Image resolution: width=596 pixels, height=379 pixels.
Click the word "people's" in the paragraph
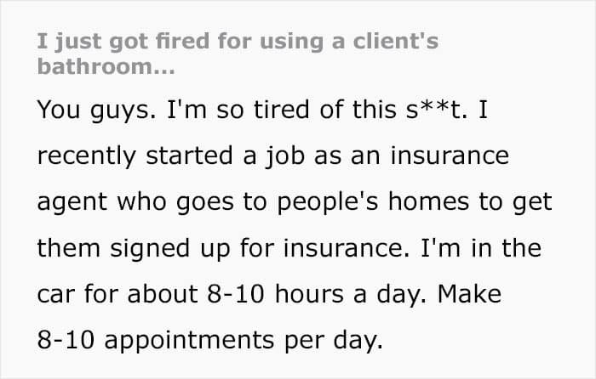point(328,202)
